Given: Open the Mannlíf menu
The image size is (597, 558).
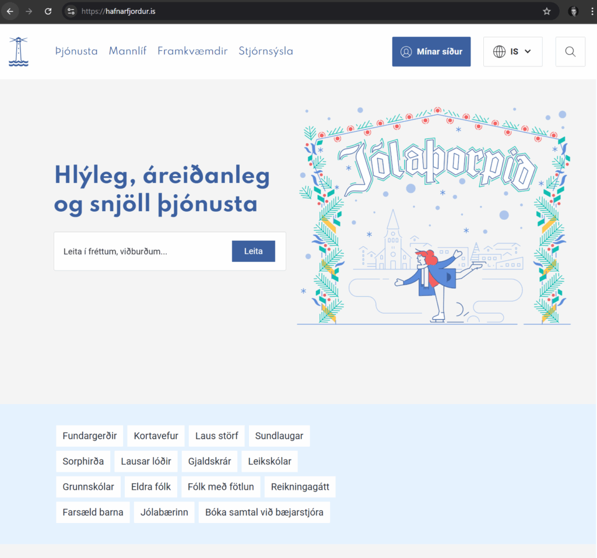Looking at the screenshot, I should (x=127, y=51).
